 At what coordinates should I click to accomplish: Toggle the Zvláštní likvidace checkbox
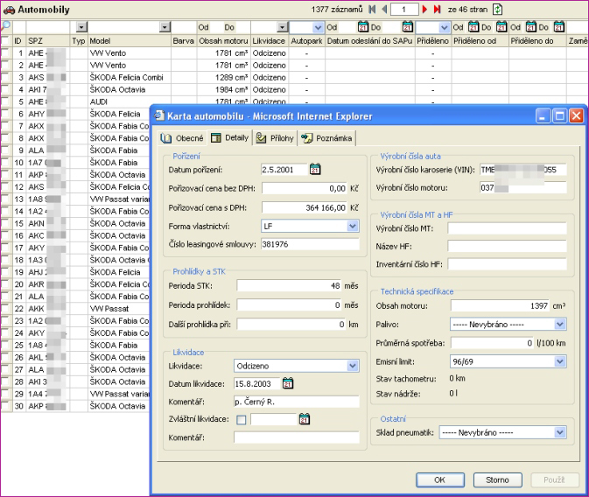tap(242, 420)
